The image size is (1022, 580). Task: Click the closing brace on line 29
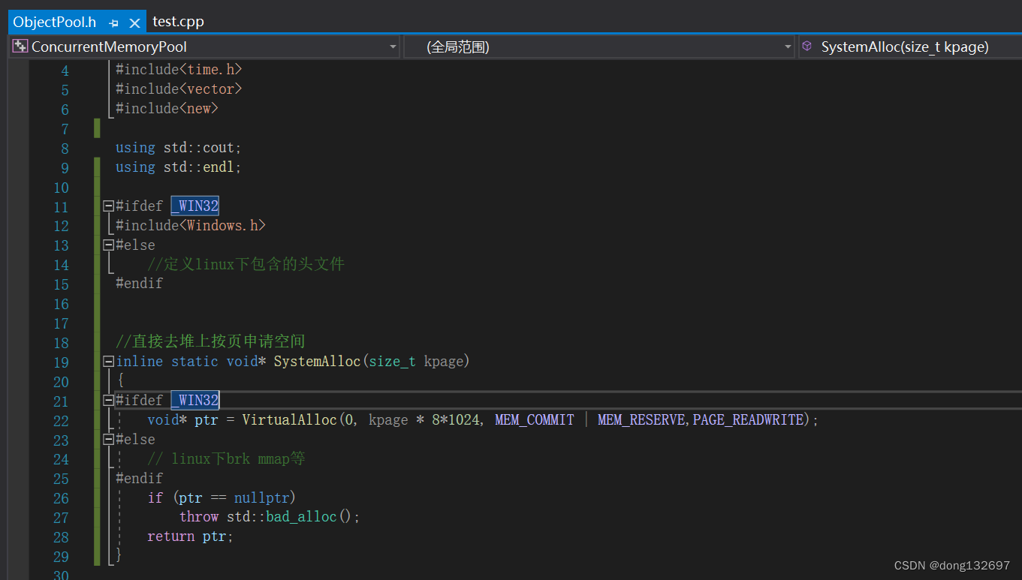pyautogui.click(x=119, y=557)
